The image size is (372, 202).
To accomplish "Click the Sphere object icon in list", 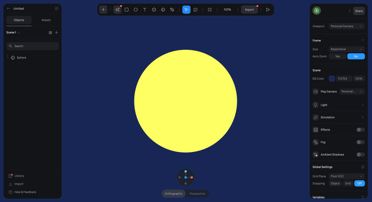I will tap(13, 58).
